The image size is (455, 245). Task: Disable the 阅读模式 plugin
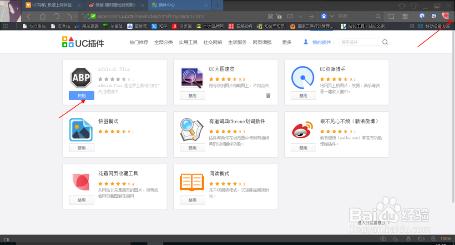coord(192,200)
